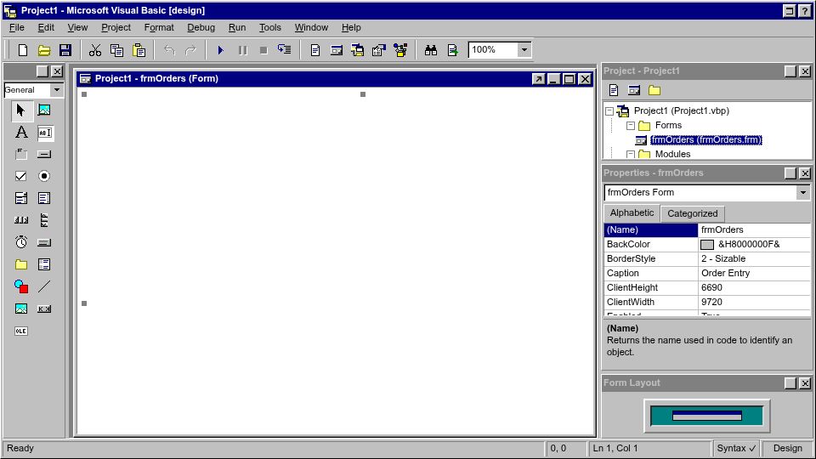Select the vertical scrollbar tool
The image size is (816, 459).
(x=44, y=220)
